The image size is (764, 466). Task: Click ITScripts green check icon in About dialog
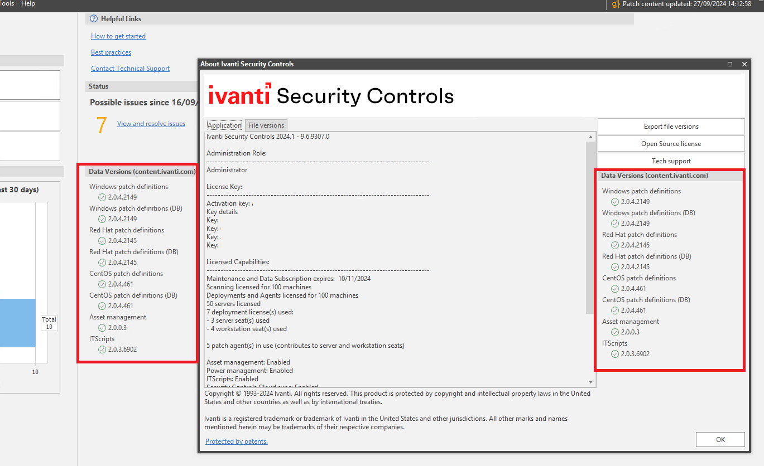(x=614, y=354)
